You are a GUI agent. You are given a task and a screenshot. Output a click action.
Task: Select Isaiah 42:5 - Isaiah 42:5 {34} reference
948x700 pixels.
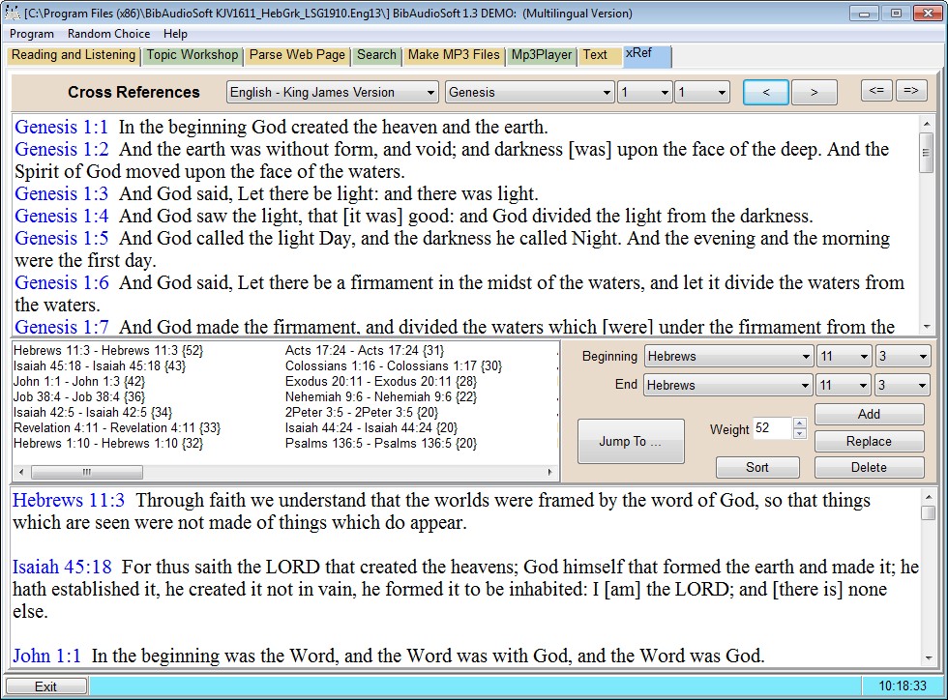93,412
